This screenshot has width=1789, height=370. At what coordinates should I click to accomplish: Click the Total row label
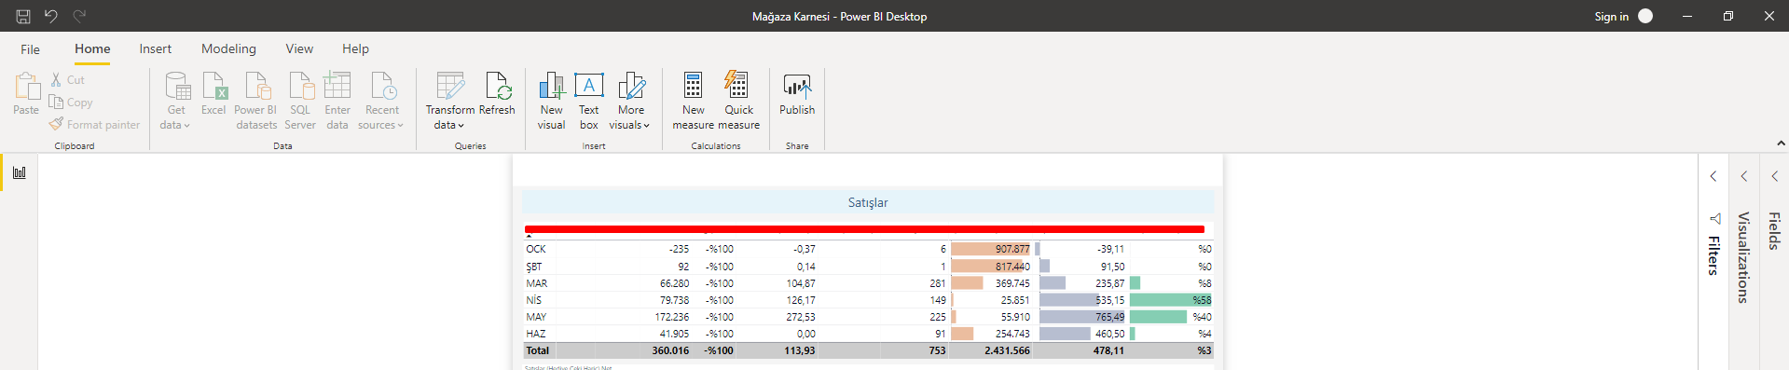coord(538,350)
